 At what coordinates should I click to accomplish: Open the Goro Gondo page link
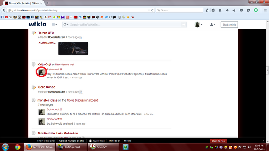pos(47,87)
